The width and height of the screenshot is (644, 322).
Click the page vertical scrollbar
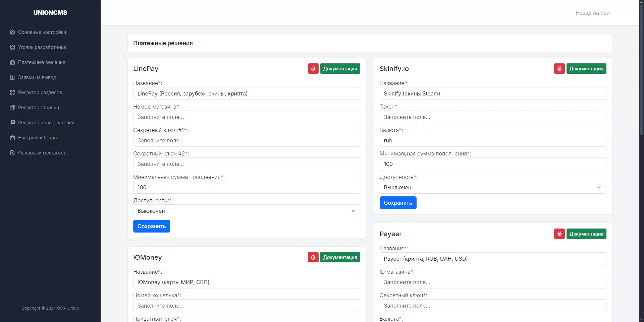click(x=641, y=70)
